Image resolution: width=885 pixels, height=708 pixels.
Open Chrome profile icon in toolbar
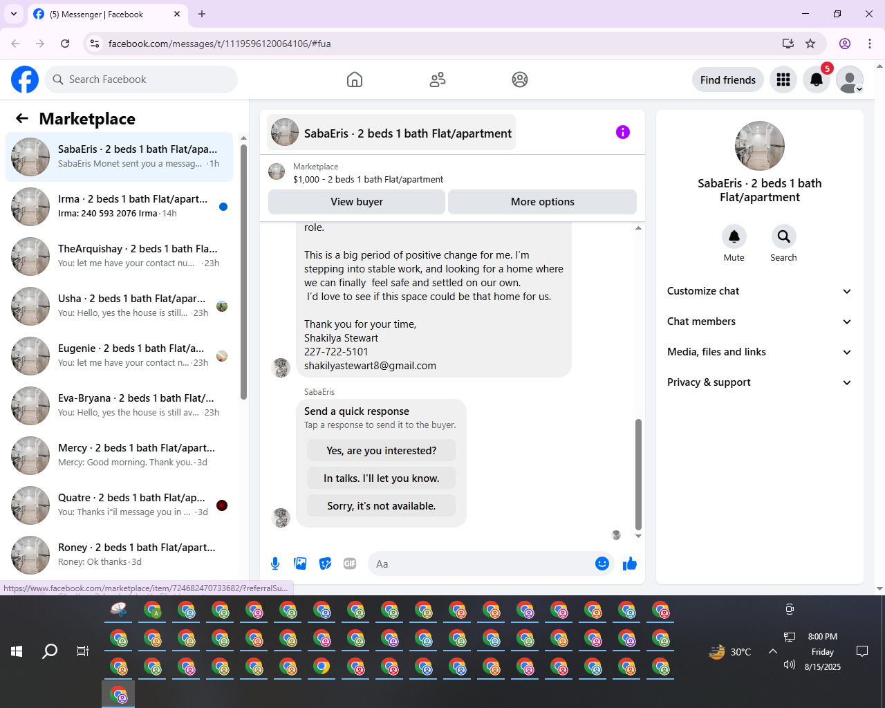845,44
